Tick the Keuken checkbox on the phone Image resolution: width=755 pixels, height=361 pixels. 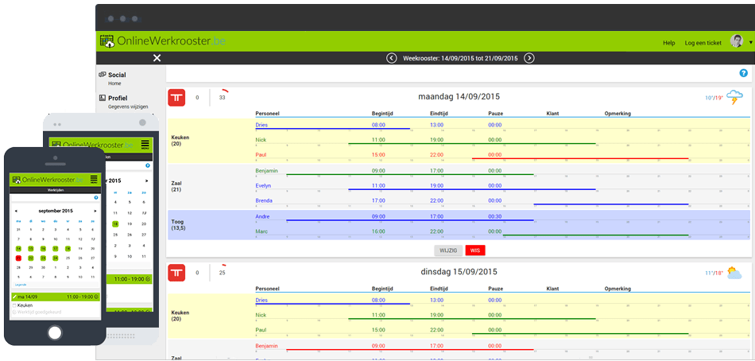[14, 305]
